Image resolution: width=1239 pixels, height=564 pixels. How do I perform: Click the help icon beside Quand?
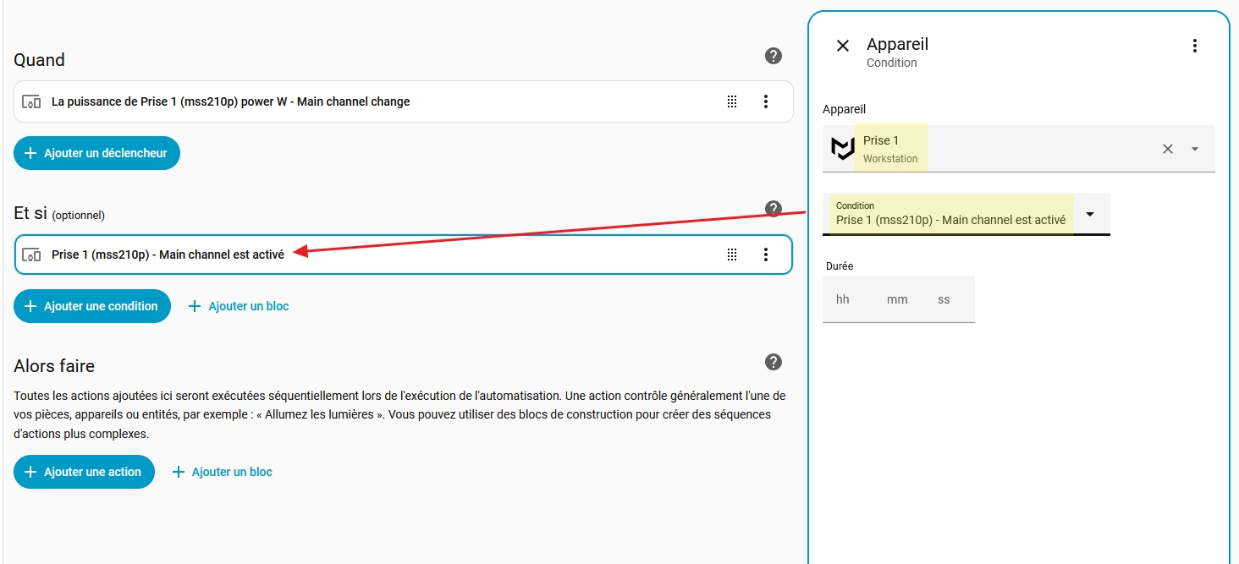(773, 57)
